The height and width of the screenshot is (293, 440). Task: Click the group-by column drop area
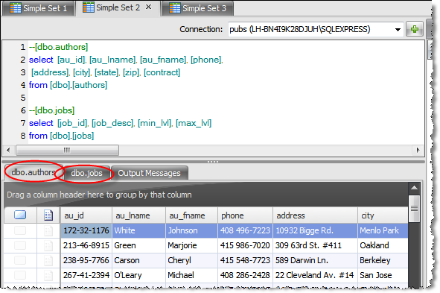click(x=206, y=195)
